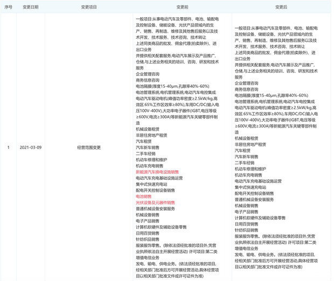Click 配电开关控制设备销售 in 变更前 column

(x=155, y=191)
